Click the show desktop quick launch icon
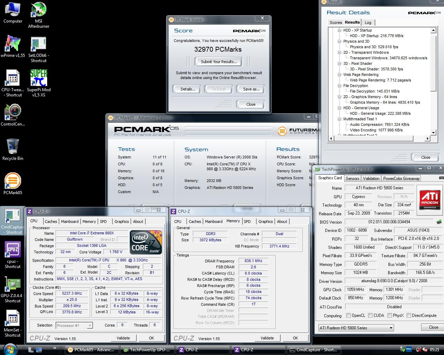Viewport: 444px width, 355px height. pyautogui.click(x=39, y=349)
